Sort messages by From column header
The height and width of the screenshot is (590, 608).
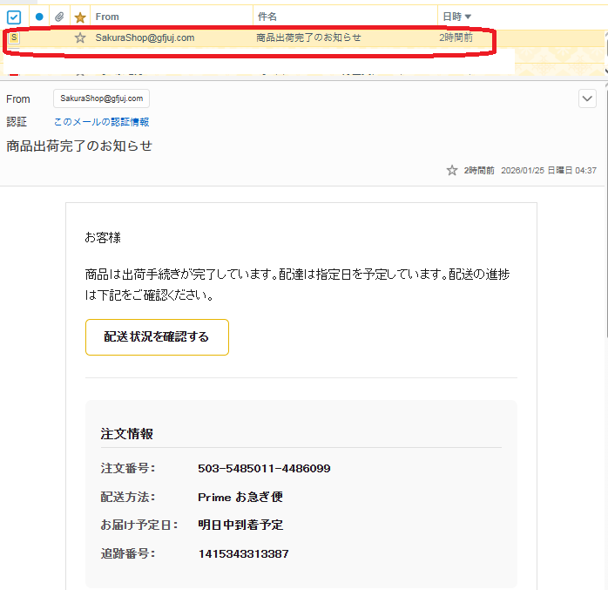[x=107, y=17]
